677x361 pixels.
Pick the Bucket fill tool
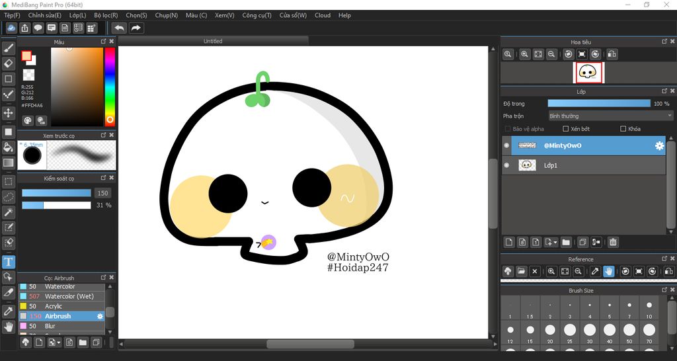(x=9, y=147)
